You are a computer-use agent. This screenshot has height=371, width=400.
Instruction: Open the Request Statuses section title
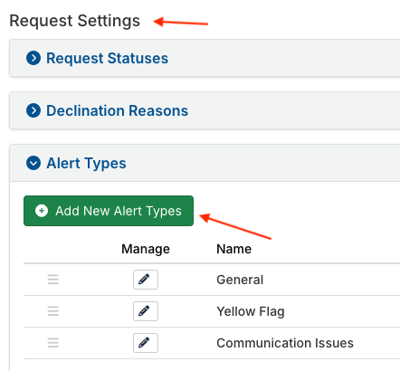pos(107,58)
